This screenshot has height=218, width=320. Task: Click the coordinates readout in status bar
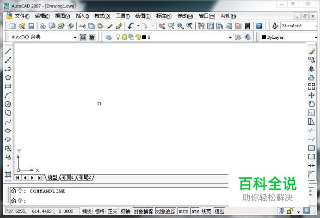tap(42, 211)
